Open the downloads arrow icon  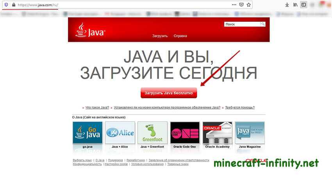click(x=287, y=5)
